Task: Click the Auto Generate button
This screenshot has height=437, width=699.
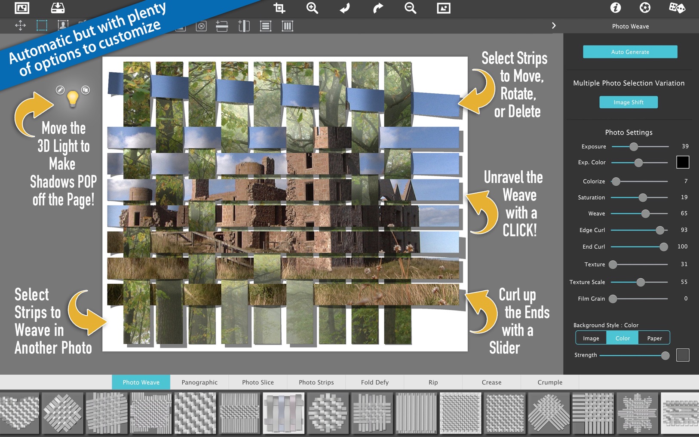Action: click(629, 52)
